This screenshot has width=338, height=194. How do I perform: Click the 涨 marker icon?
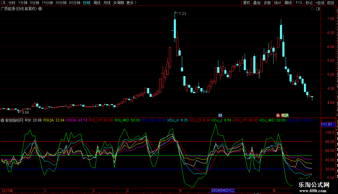pos(278,116)
